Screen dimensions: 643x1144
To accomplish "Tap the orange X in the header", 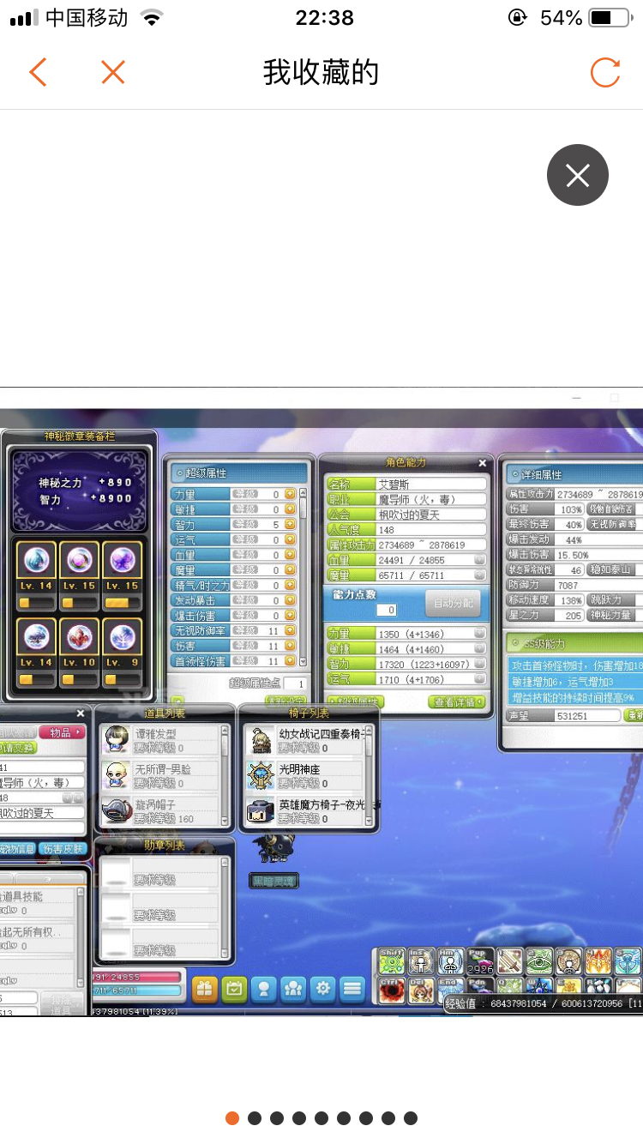I will (x=113, y=72).
